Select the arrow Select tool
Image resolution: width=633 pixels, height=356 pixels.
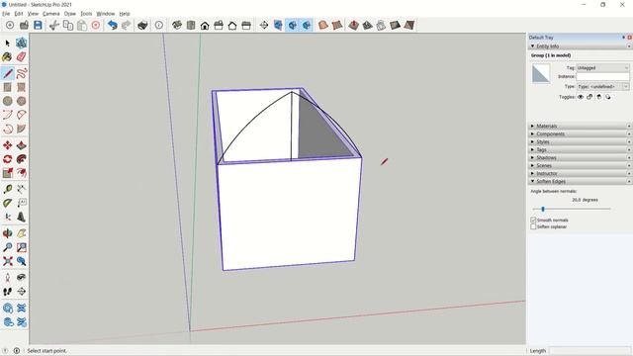(7, 44)
